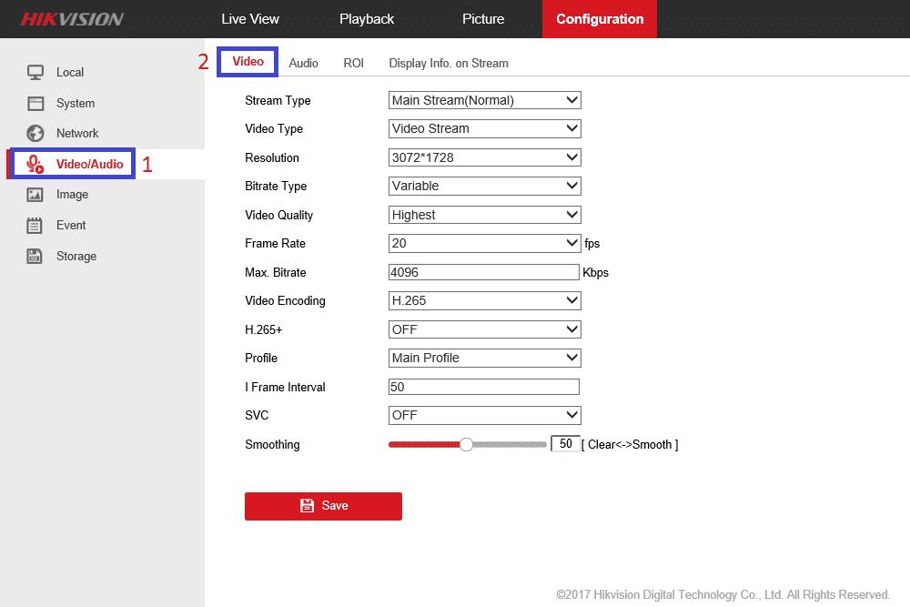Open the H.265+ dropdown
The image size is (910, 607).
[485, 329]
